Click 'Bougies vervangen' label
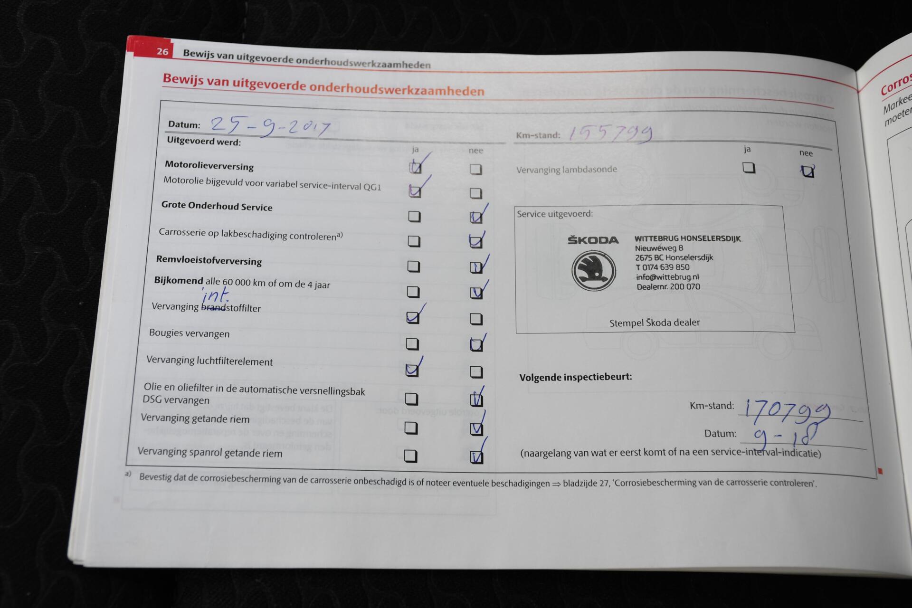The width and height of the screenshot is (912, 608). (189, 333)
